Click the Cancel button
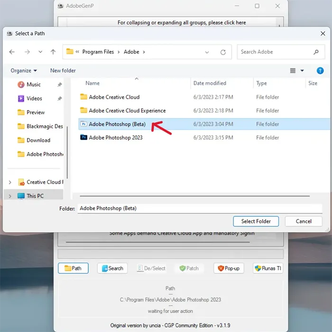 point(304,221)
